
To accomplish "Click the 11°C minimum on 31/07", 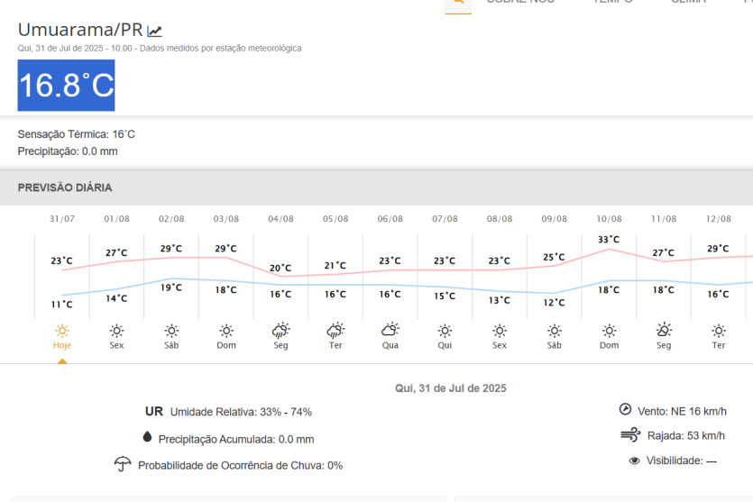I will pos(62,305).
